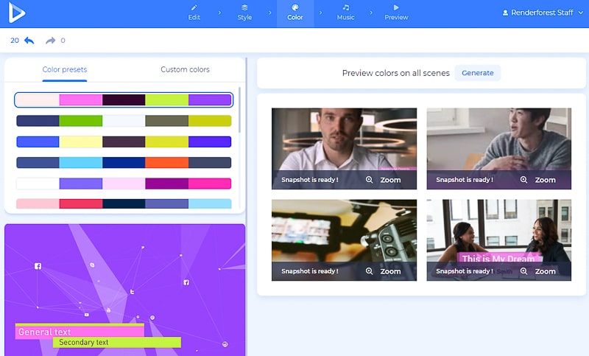Click the Generate button

[477, 73]
